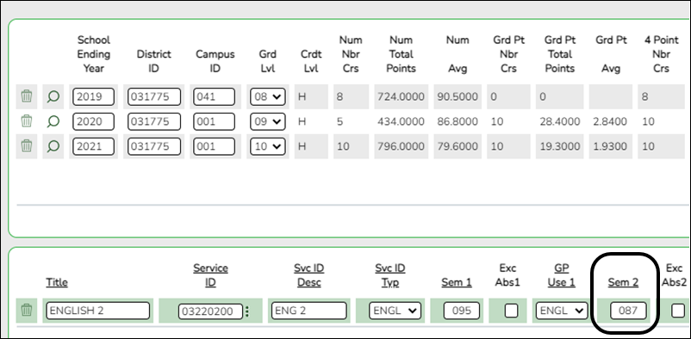Open GP Use 1 dropdown showing ENGL
The image size is (691, 339).
click(x=562, y=311)
